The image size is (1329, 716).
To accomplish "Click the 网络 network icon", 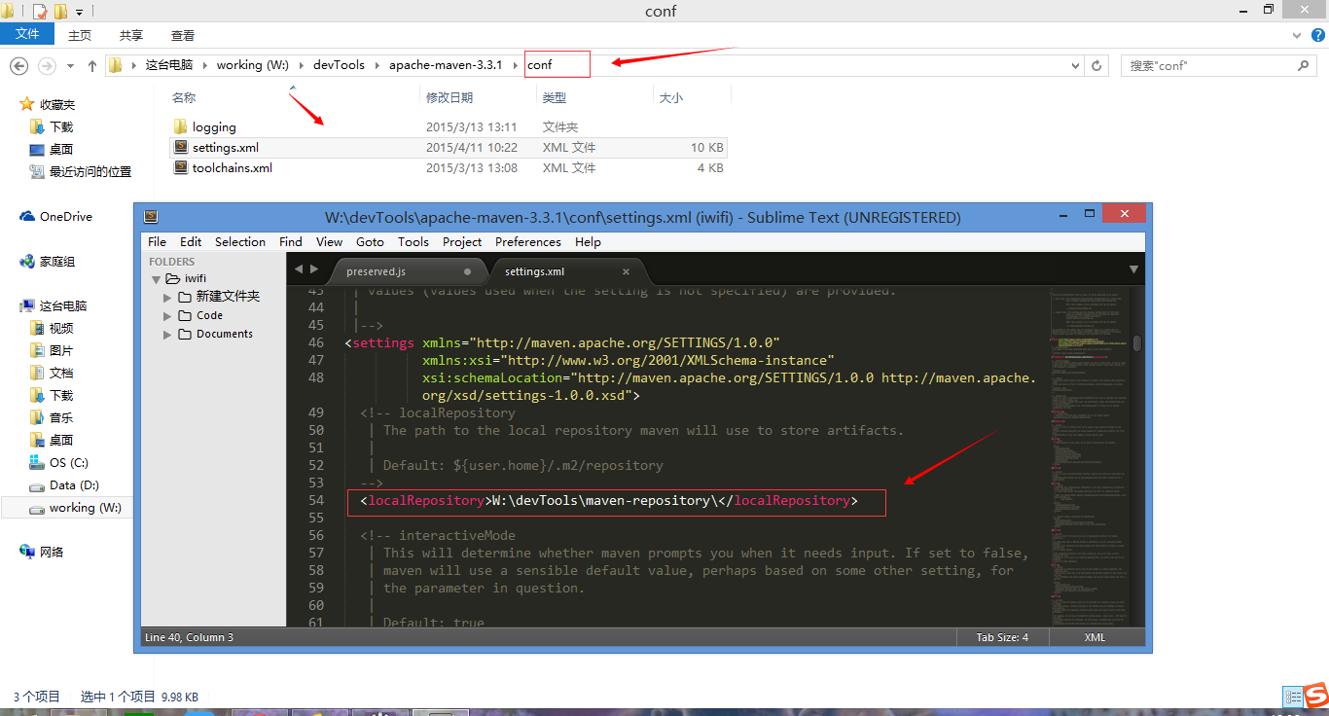I will 27,552.
